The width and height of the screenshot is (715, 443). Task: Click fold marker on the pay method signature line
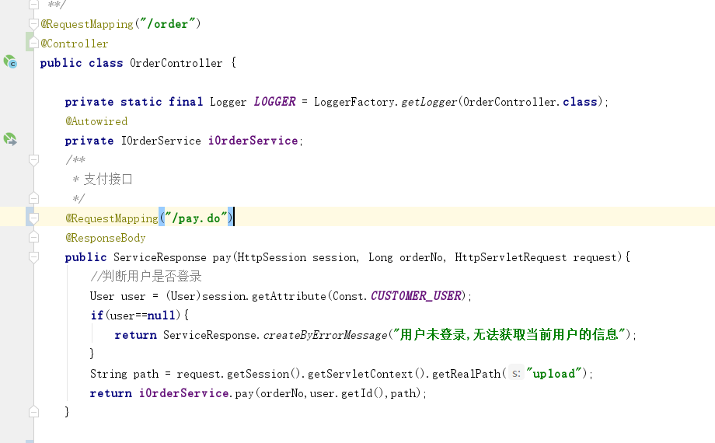point(33,257)
